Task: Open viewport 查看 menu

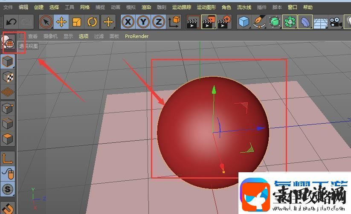Action: tap(33, 36)
